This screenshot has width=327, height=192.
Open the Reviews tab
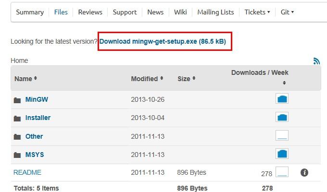90,12
